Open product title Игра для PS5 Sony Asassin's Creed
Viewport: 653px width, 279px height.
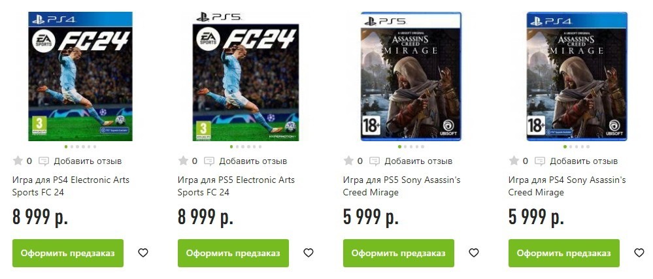point(401,186)
